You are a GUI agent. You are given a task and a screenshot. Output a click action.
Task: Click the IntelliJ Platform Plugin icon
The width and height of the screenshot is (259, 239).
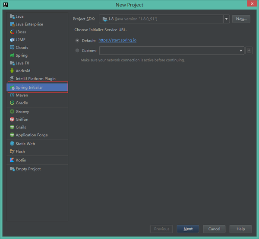pos(12,78)
